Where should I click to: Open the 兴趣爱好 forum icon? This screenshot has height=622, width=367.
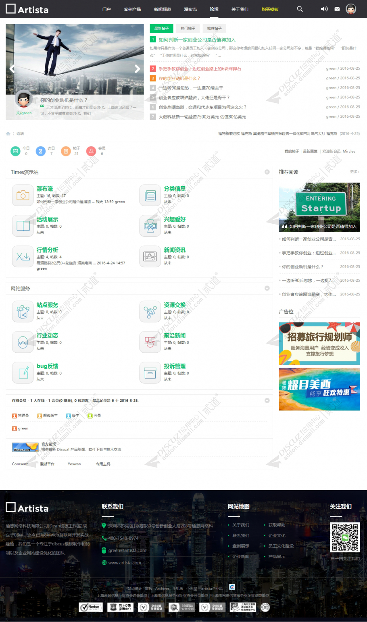tap(150, 226)
